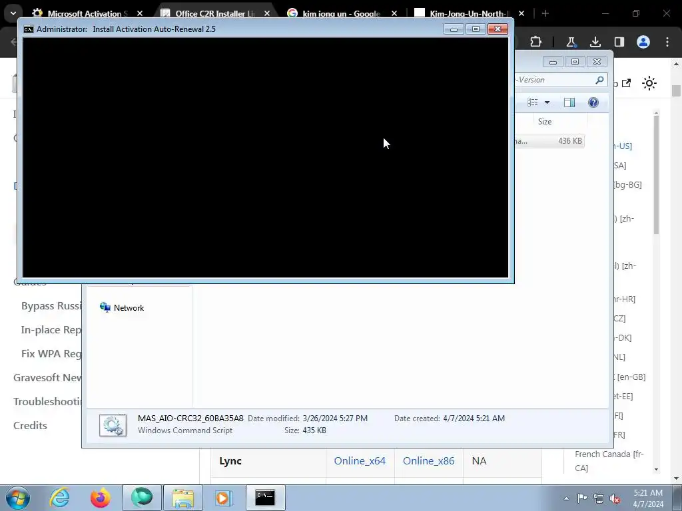Change Explorer view icon
This screenshot has width=682, height=511.
pos(533,102)
